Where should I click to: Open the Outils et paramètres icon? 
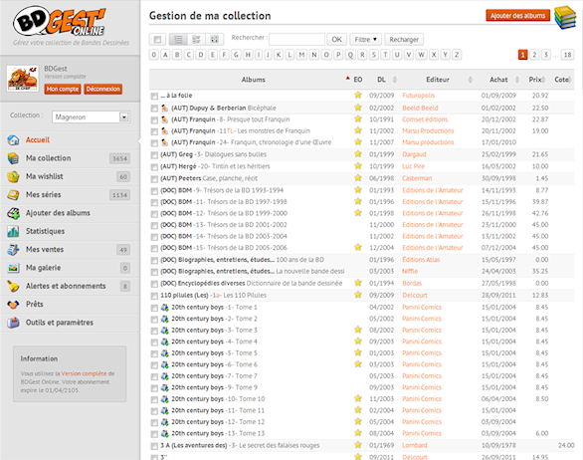pos(13,323)
